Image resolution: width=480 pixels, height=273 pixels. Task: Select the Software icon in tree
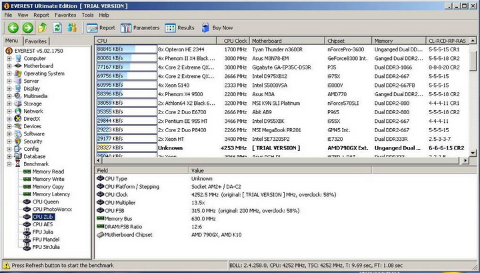click(x=18, y=134)
